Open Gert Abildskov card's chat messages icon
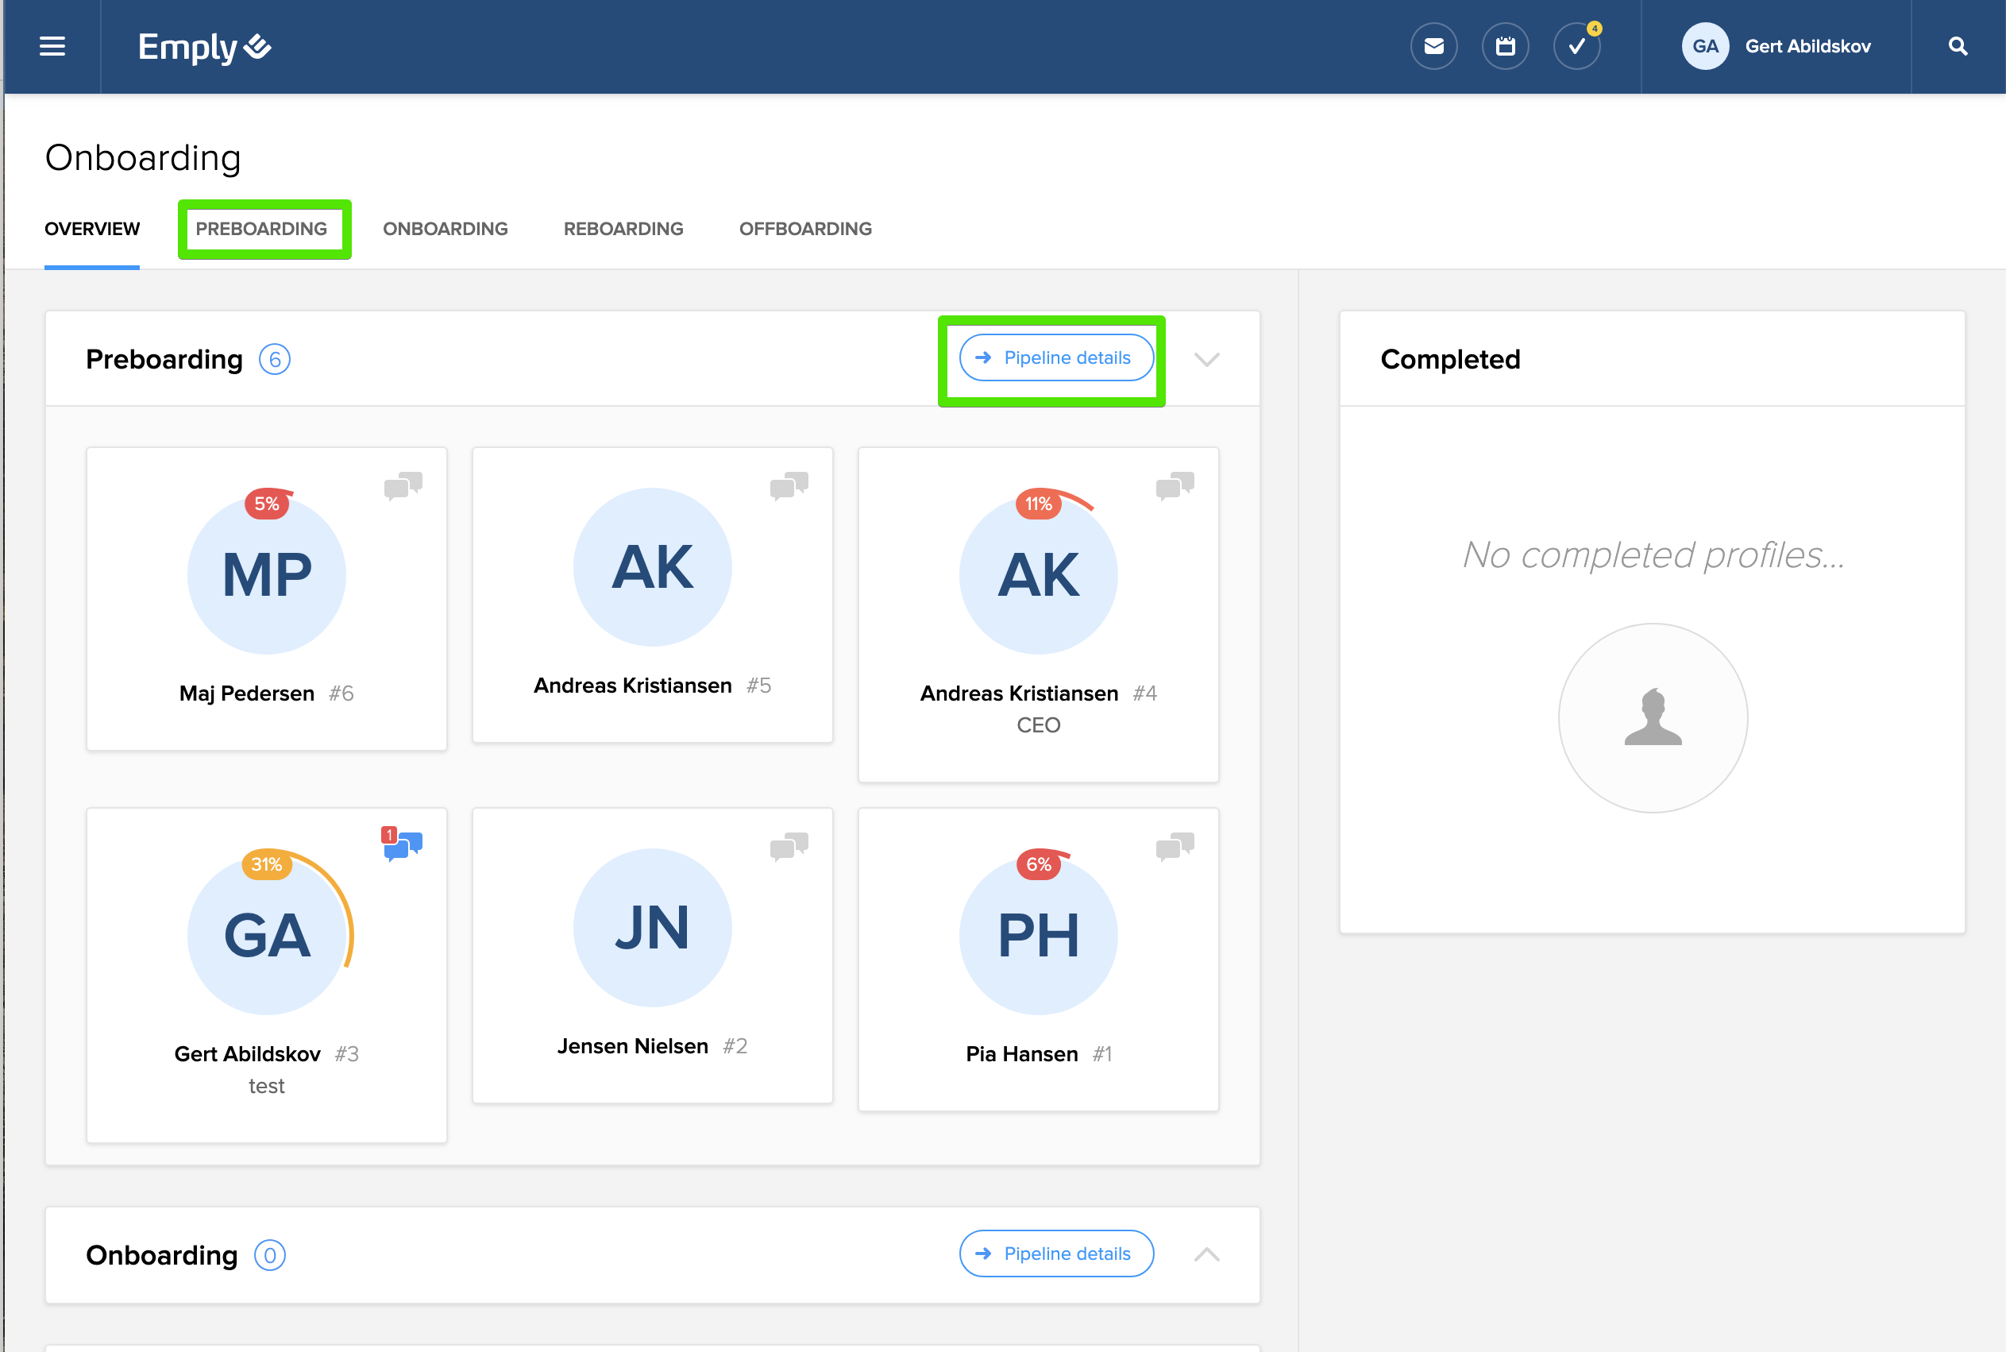Screen dimensions: 2006x1352 tap(403, 844)
